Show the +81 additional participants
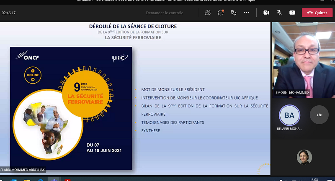The height and width of the screenshot is (181, 335). coord(319,115)
